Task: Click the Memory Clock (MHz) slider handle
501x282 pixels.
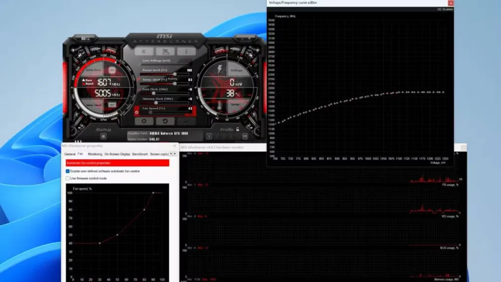Action: (x=156, y=103)
